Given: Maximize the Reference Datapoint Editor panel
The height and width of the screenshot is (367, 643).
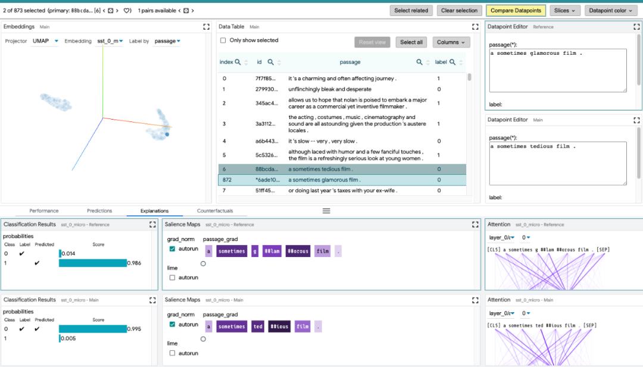Looking at the screenshot, I should click(636, 27).
